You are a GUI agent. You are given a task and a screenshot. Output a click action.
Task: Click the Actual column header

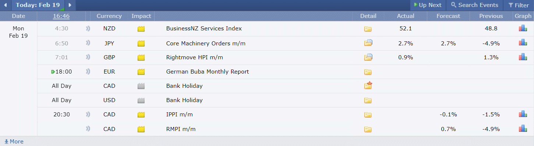406,16
